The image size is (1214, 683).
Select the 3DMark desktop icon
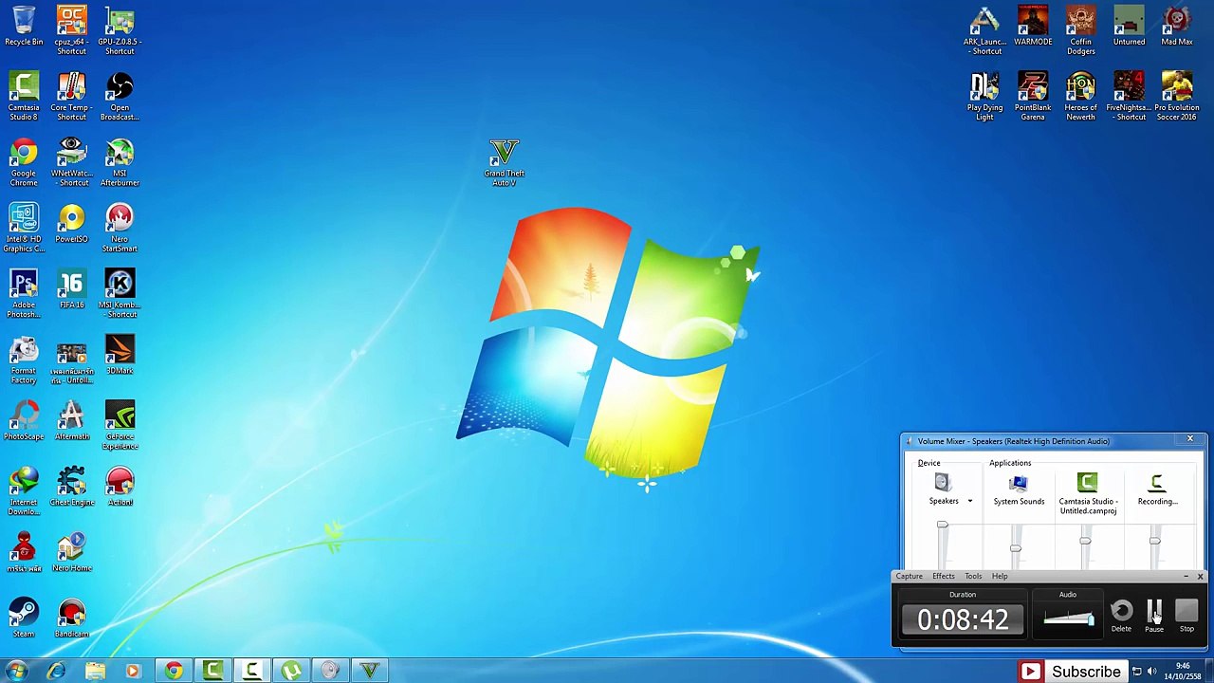coord(120,356)
